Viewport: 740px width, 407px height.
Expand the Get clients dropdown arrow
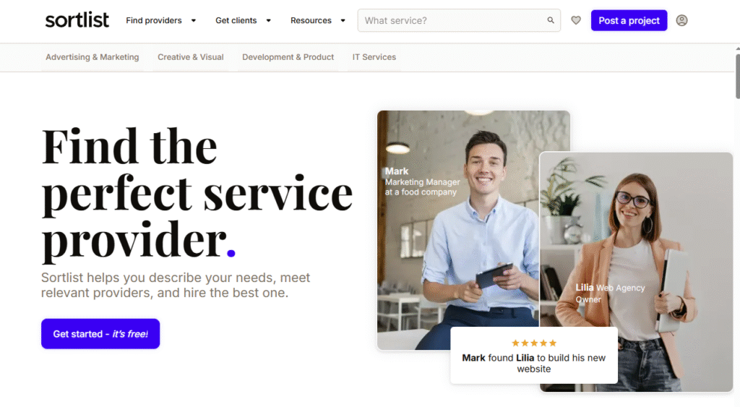[269, 20]
